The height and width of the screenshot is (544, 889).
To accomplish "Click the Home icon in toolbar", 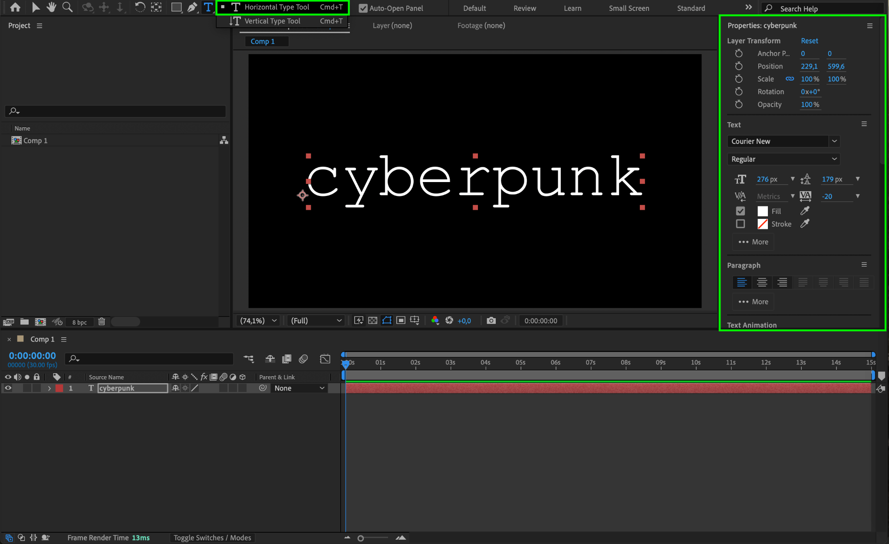I will pos(15,7).
